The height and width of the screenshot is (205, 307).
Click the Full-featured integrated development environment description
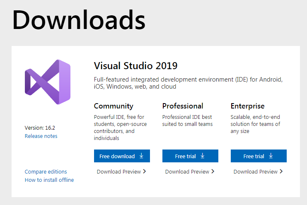click(188, 83)
